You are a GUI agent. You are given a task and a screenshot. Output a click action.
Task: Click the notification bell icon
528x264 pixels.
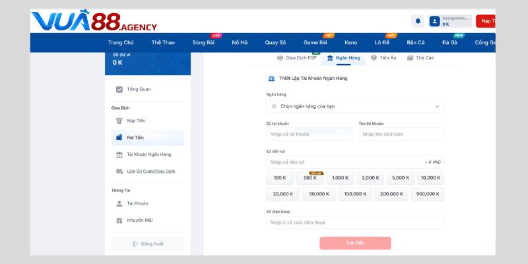coord(417,21)
